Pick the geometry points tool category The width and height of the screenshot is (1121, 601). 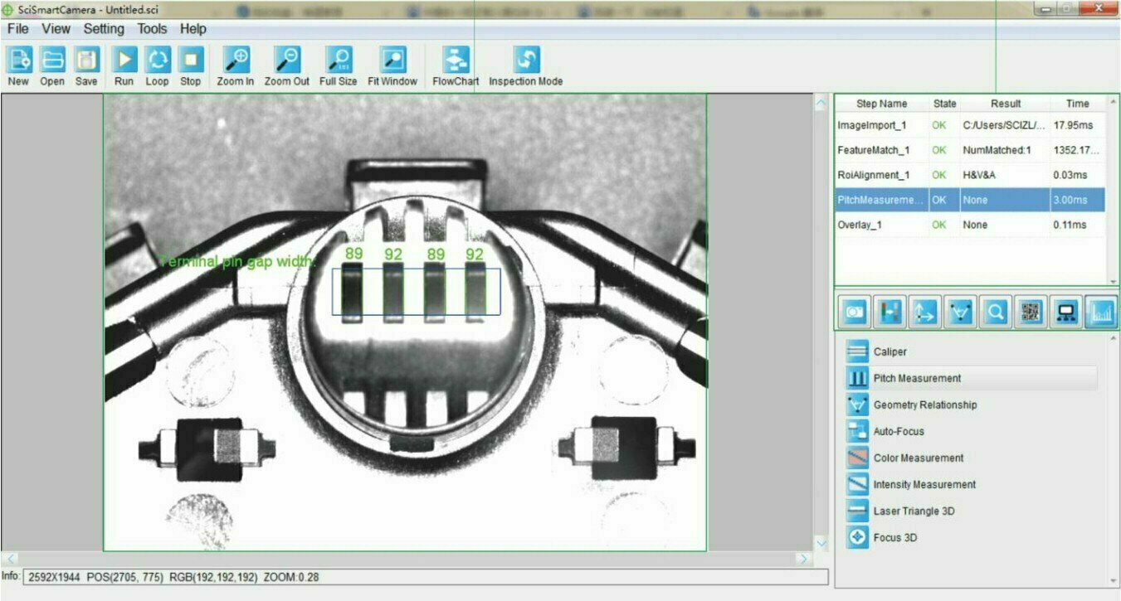coord(960,312)
